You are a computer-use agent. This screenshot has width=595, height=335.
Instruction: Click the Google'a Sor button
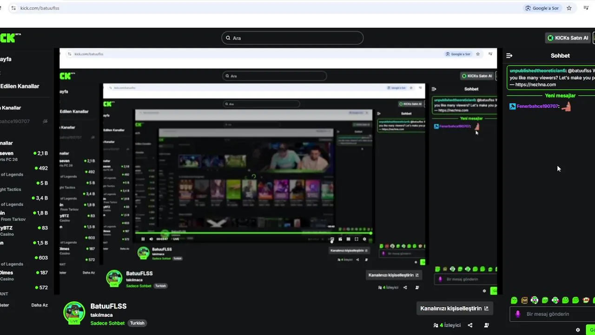tap(542, 8)
